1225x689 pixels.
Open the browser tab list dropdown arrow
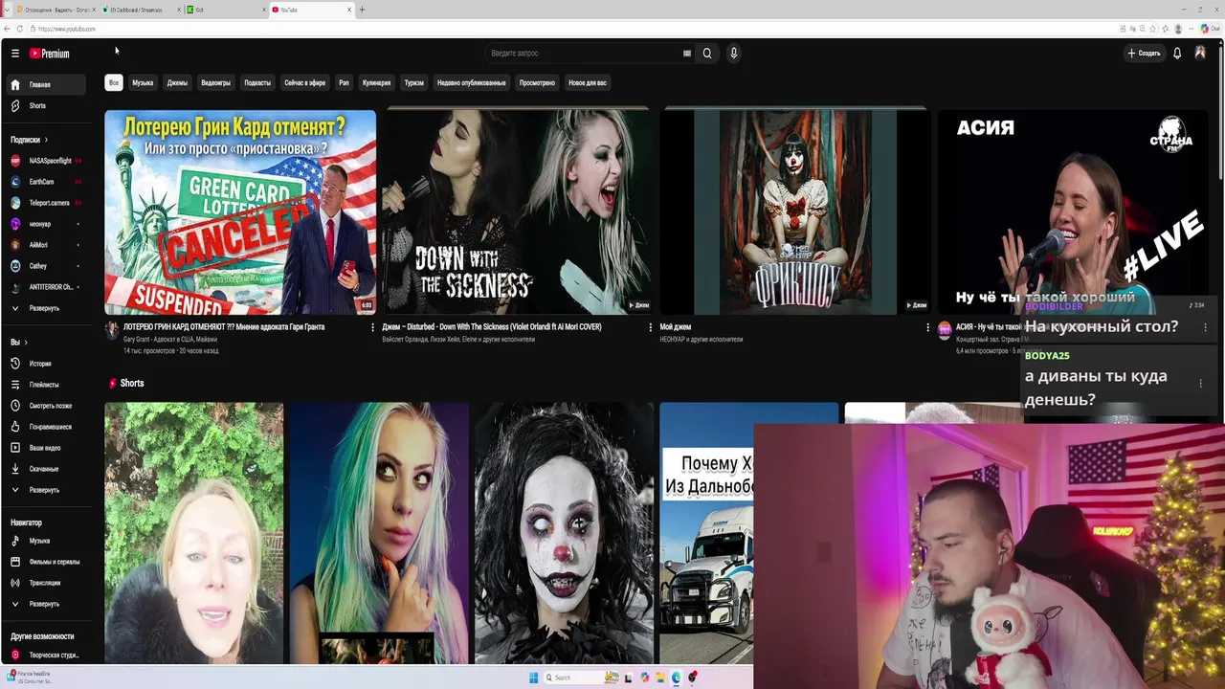[x=7, y=10]
